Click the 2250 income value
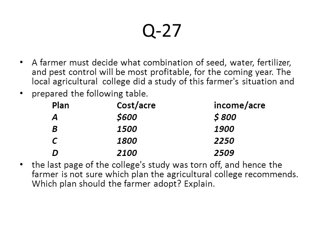 click(224, 141)
